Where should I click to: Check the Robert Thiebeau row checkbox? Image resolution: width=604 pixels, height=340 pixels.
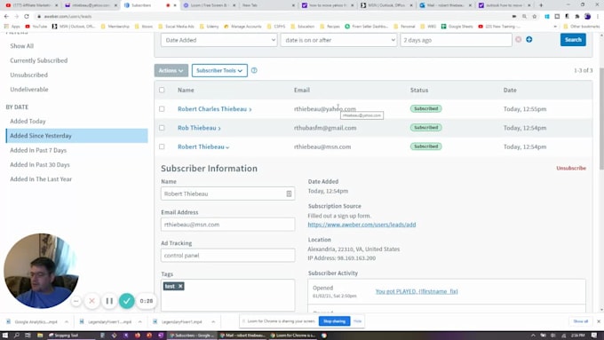(162, 146)
